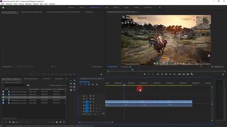
Task: Export frame with camera icon
Action: tap(188, 74)
